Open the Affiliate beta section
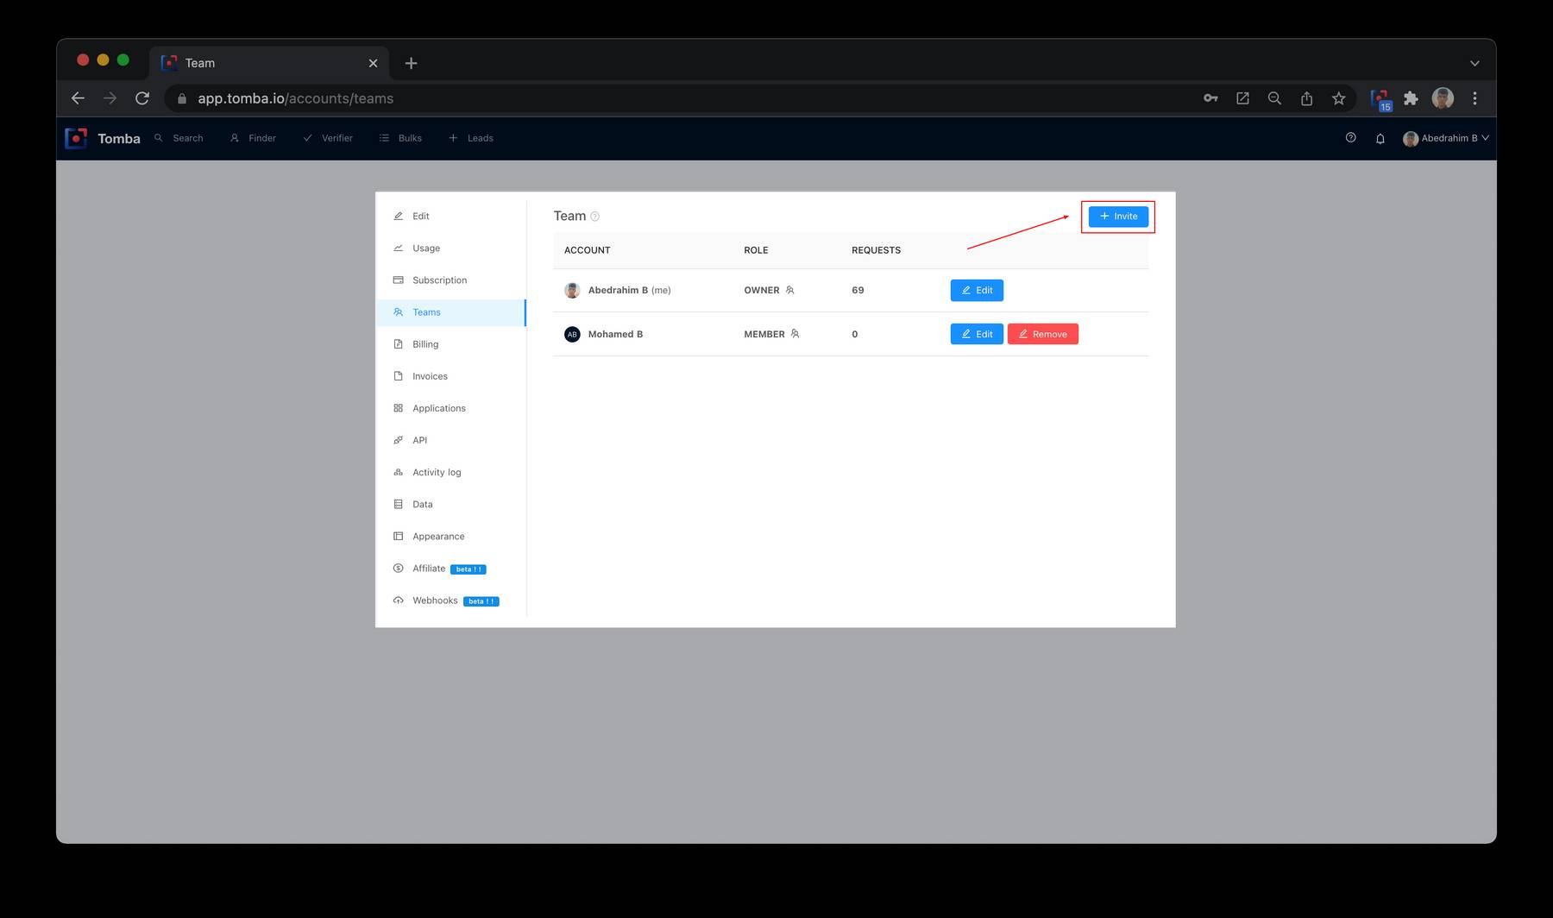1553x918 pixels. tap(450, 569)
